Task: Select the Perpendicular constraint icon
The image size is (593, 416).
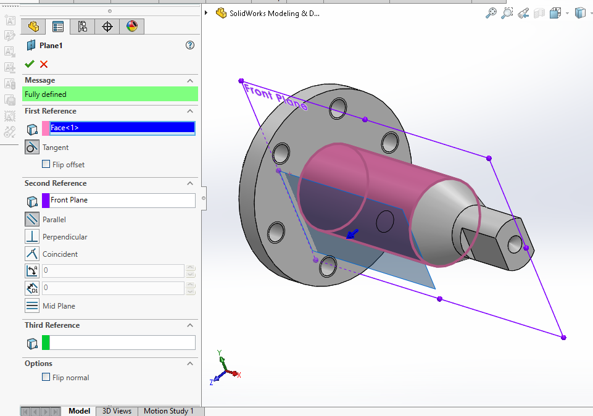Action: pos(32,236)
